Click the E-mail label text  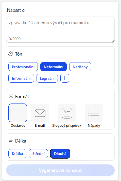click(x=40, y=125)
